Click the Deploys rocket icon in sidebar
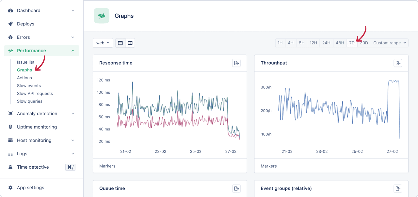The width and height of the screenshot is (418, 197). coord(10,23)
